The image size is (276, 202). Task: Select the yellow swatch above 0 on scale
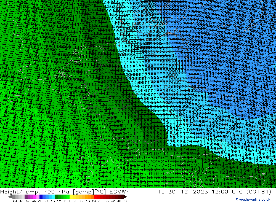pos(71,197)
